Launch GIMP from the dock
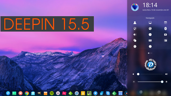Screen dimensions: 171x96 click(x=39, y=93)
